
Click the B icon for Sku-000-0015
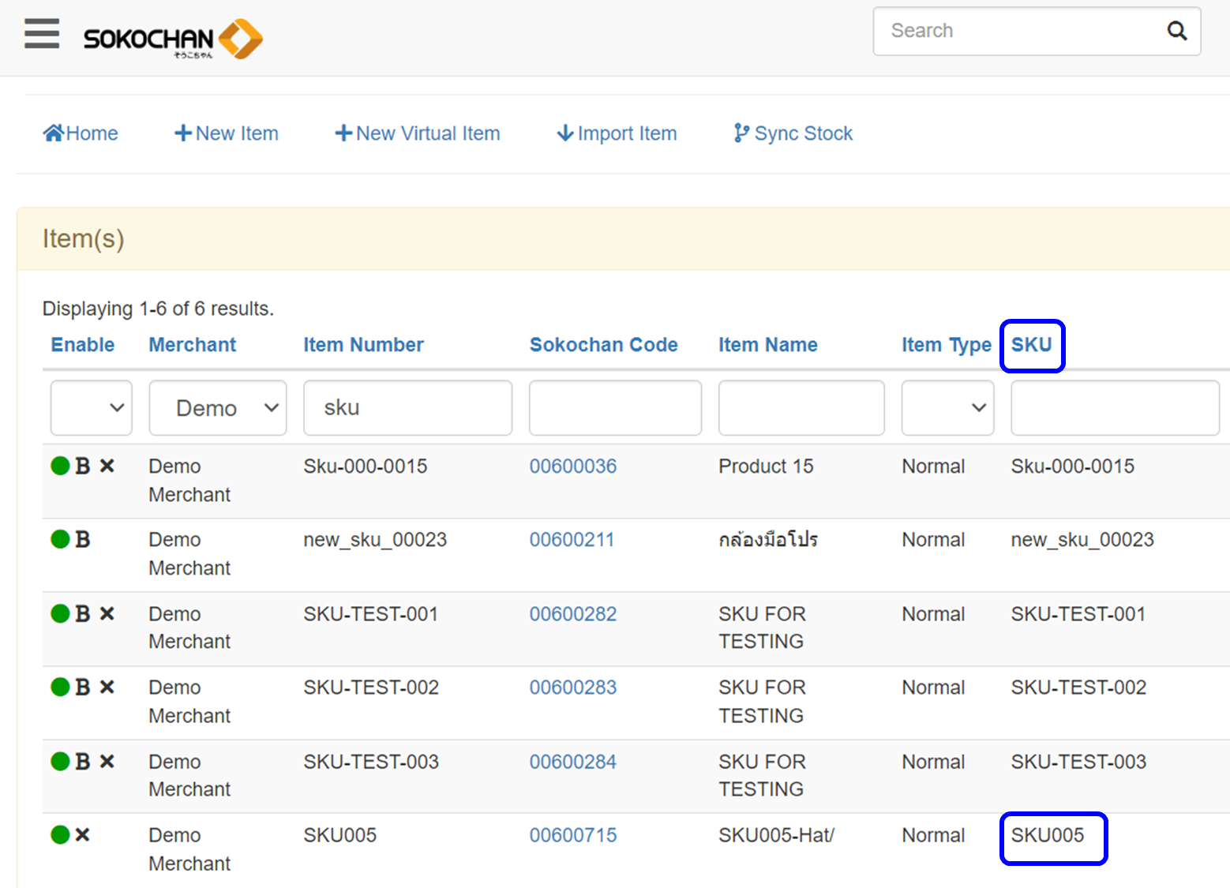pos(83,466)
